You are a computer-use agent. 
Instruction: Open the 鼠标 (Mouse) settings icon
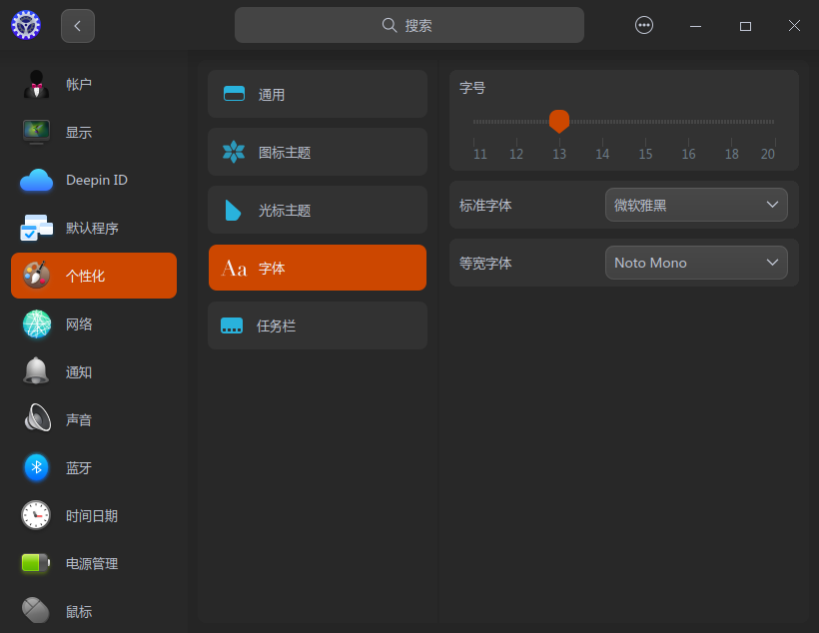coord(36,610)
